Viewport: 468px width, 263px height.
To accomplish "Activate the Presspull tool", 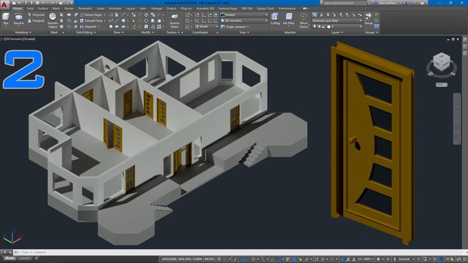I will pos(36,20).
